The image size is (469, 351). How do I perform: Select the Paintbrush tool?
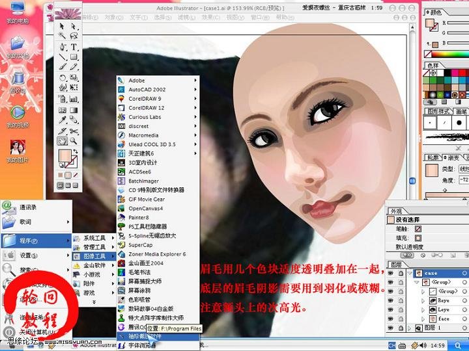pyautogui.click(x=63, y=67)
